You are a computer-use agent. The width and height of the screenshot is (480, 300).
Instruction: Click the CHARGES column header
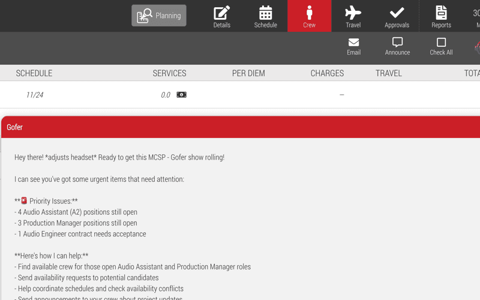327,73
